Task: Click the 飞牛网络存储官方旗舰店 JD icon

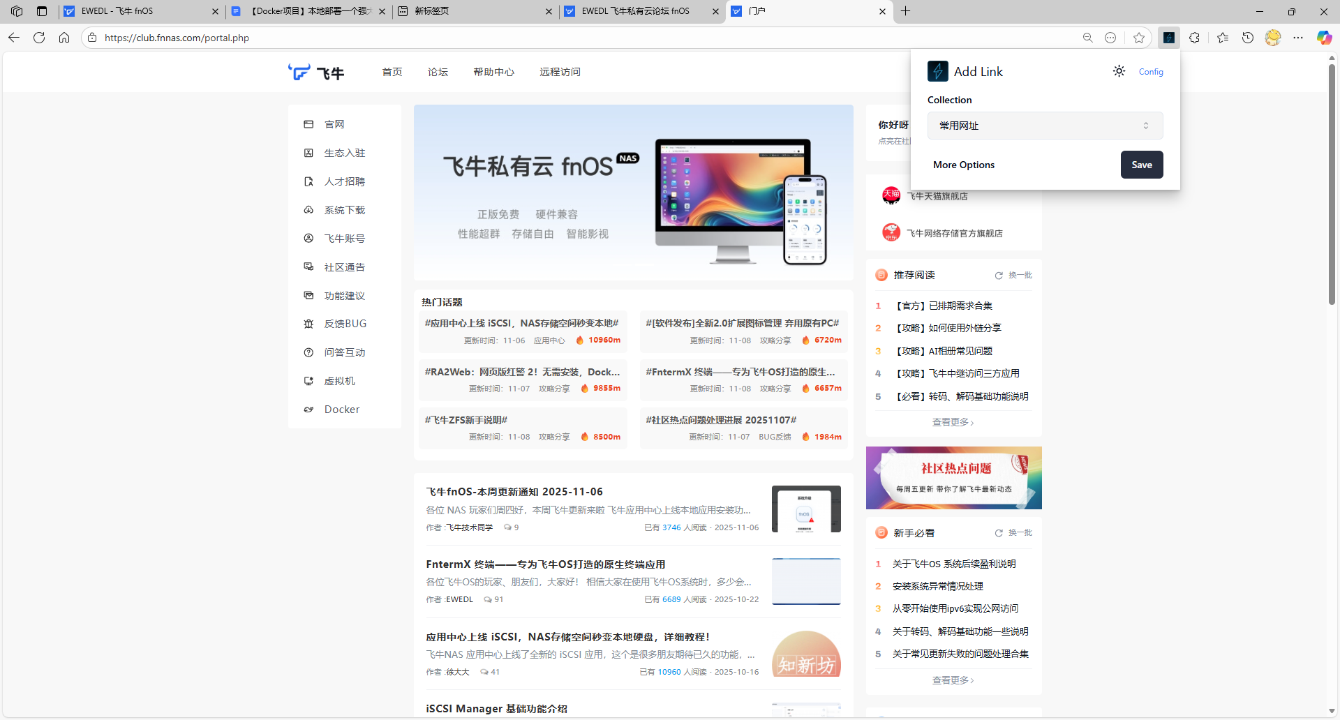Action: (891, 232)
